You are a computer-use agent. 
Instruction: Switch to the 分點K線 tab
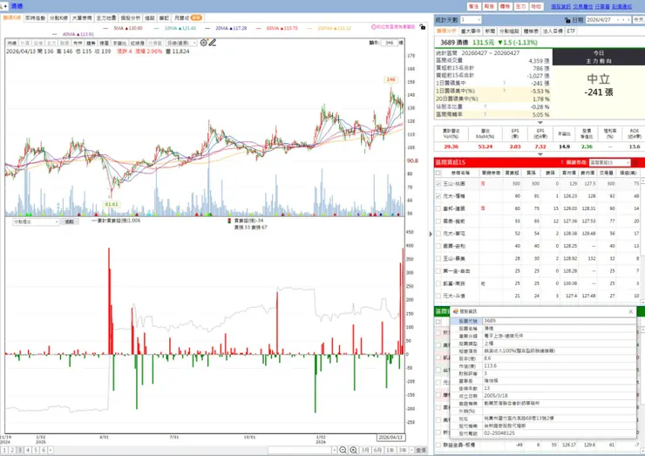coord(58,18)
